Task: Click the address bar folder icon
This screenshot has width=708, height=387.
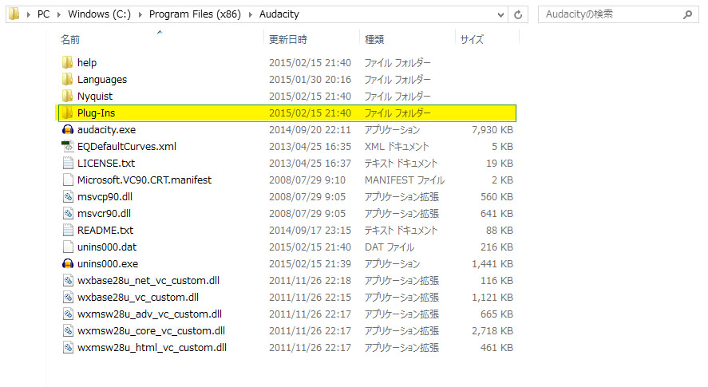Action: [x=14, y=14]
